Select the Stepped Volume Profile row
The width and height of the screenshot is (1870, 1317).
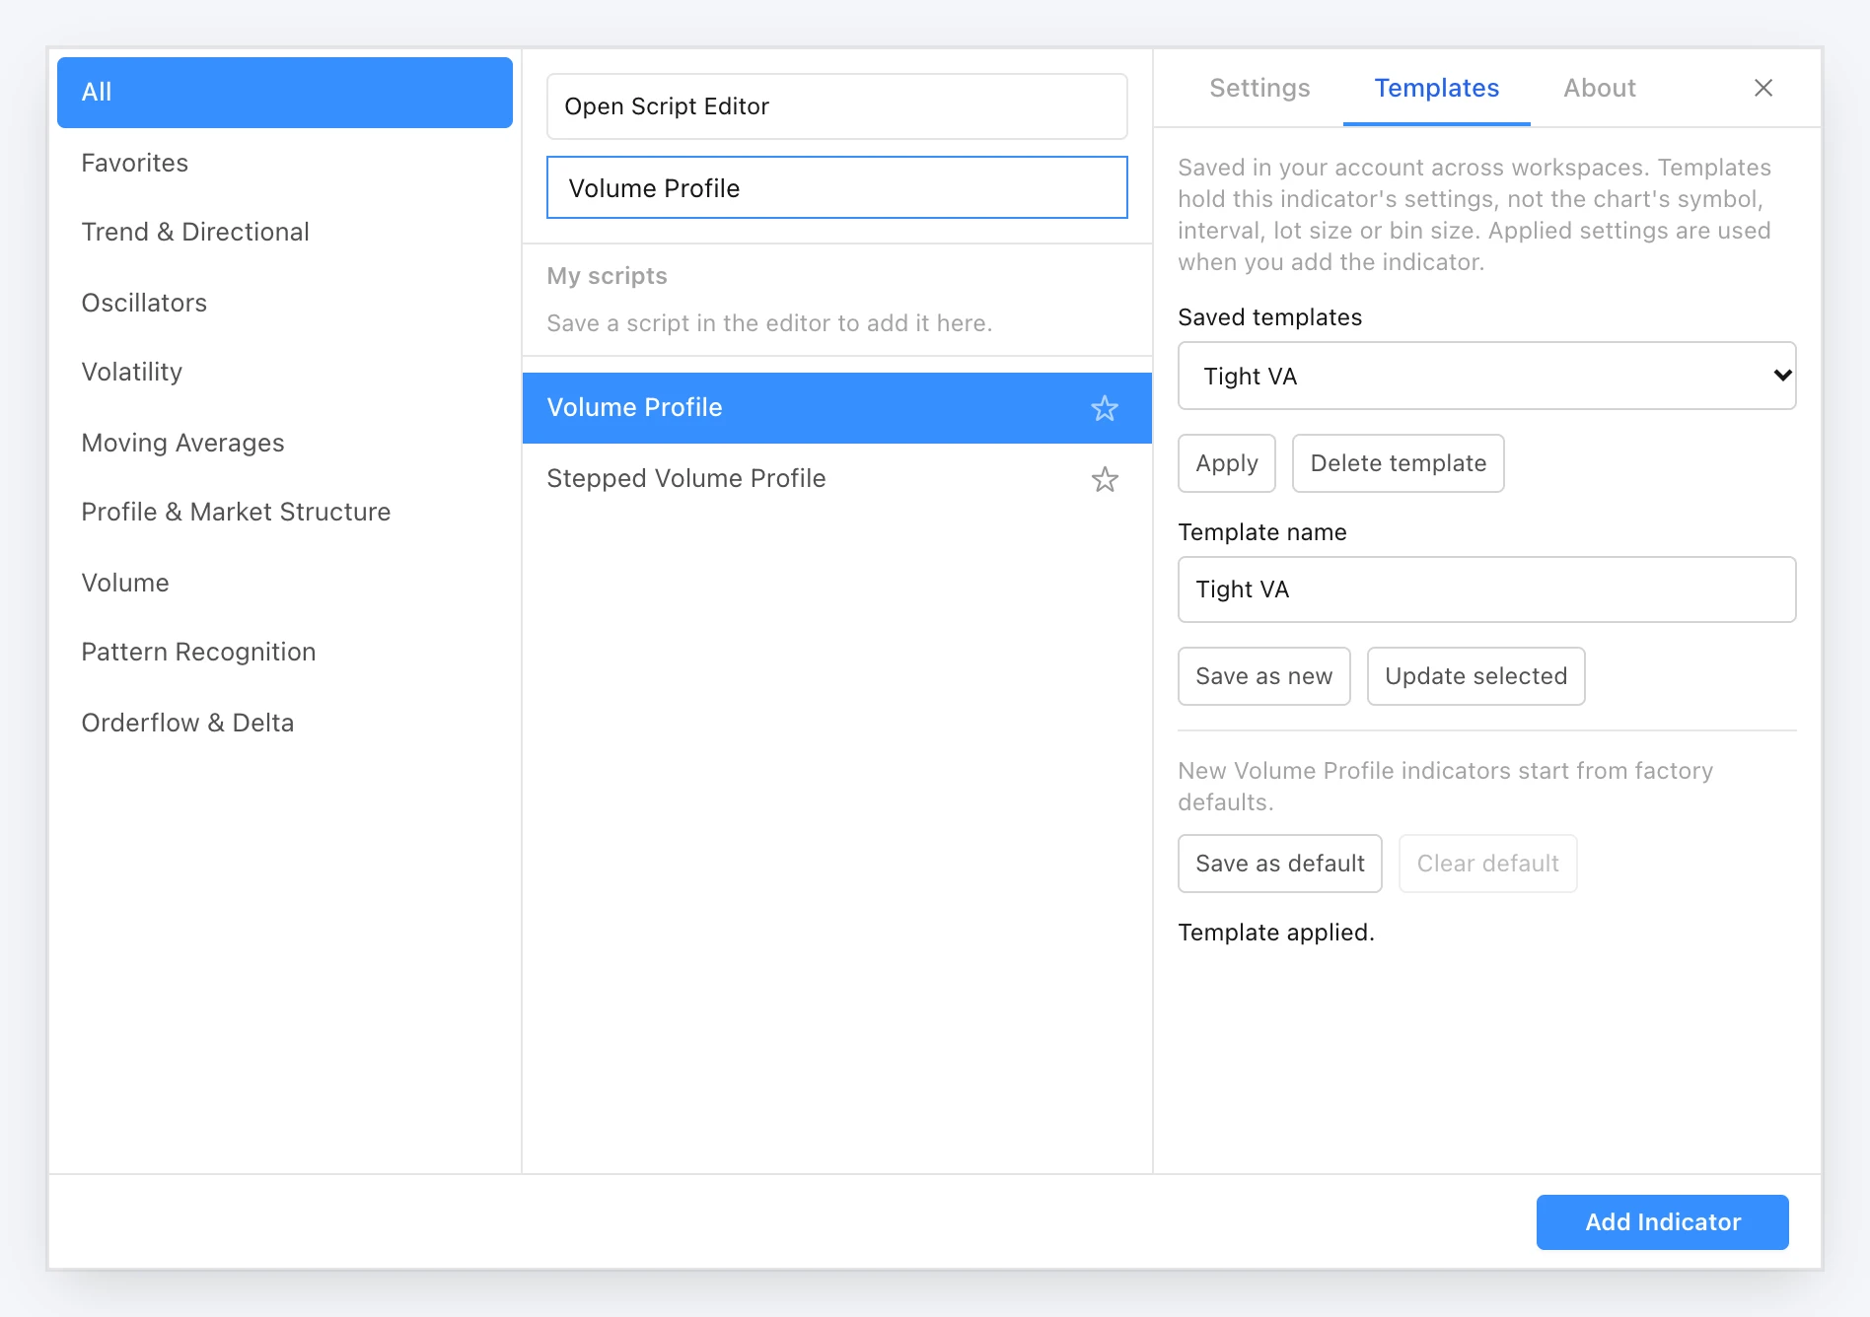point(836,479)
